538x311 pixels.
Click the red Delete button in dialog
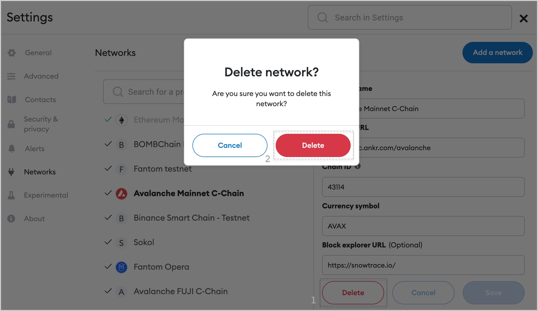coord(313,145)
